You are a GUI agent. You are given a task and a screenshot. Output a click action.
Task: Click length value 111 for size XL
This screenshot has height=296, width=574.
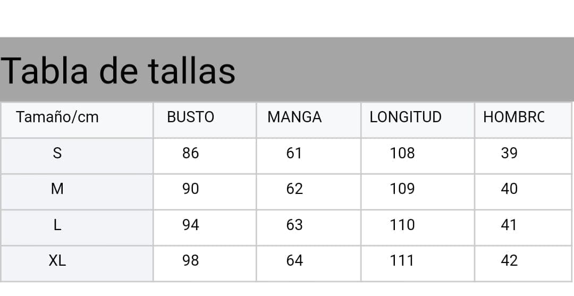tap(402, 260)
